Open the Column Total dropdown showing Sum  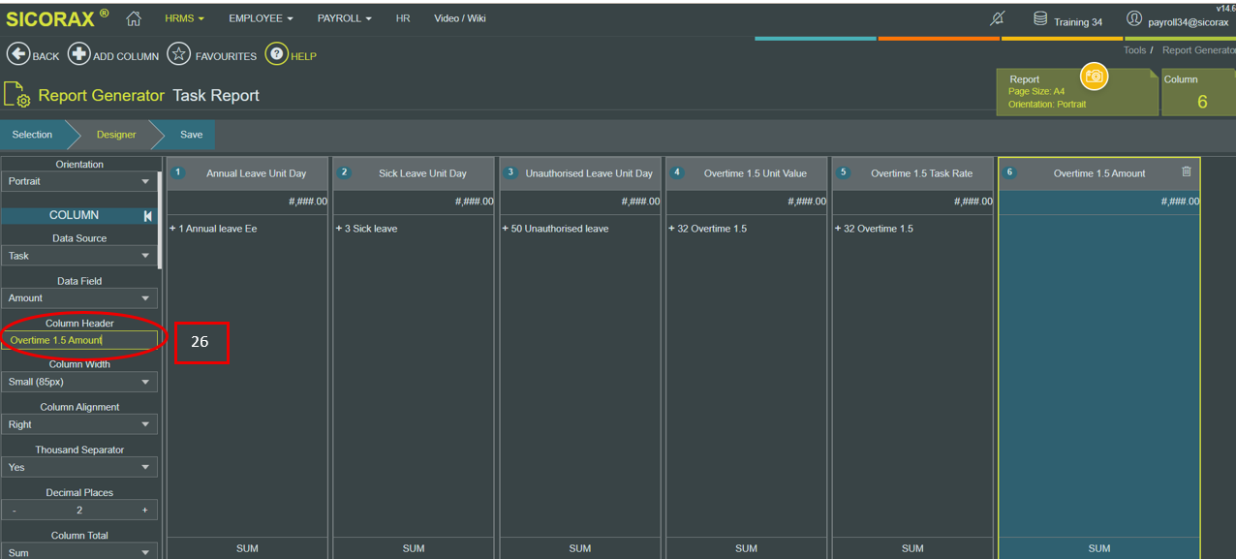pos(79,552)
